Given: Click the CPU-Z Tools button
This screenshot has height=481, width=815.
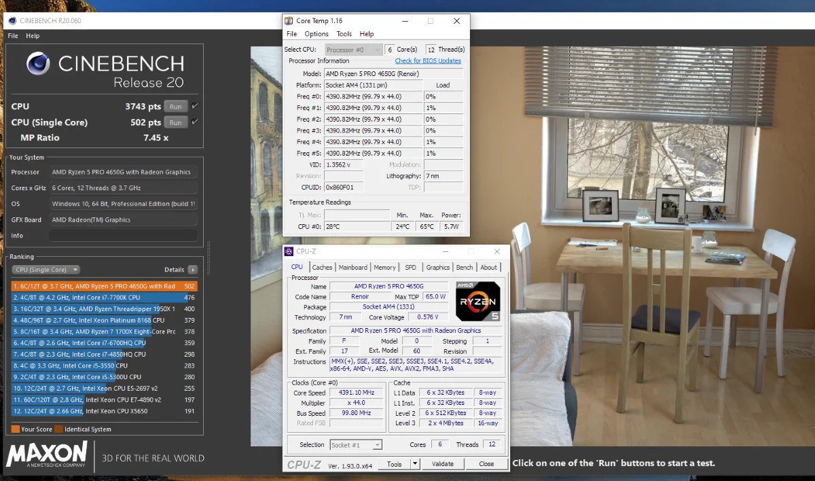Looking at the screenshot, I should [x=395, y=464].
